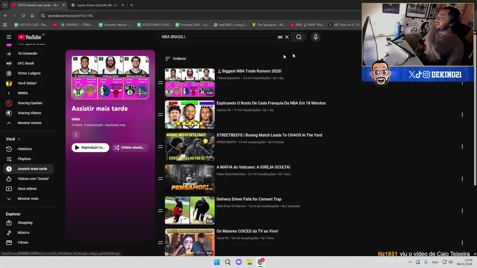Open Seus vídeos in the sidebar
Viewport: 477px width, 268px height.
(28, 189)
